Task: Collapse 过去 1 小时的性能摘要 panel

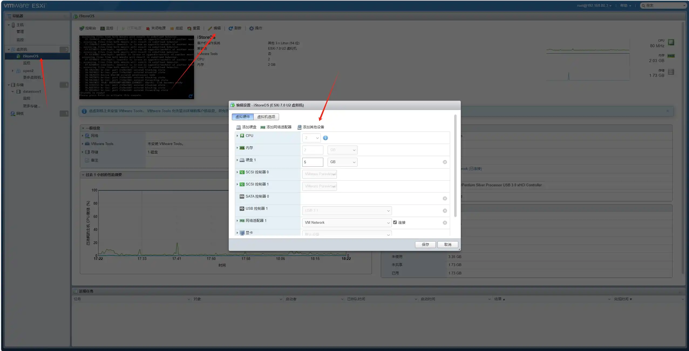Action: click(x=83, y=175)
